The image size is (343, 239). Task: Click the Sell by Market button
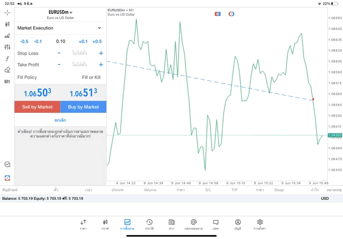click(38, 107)
